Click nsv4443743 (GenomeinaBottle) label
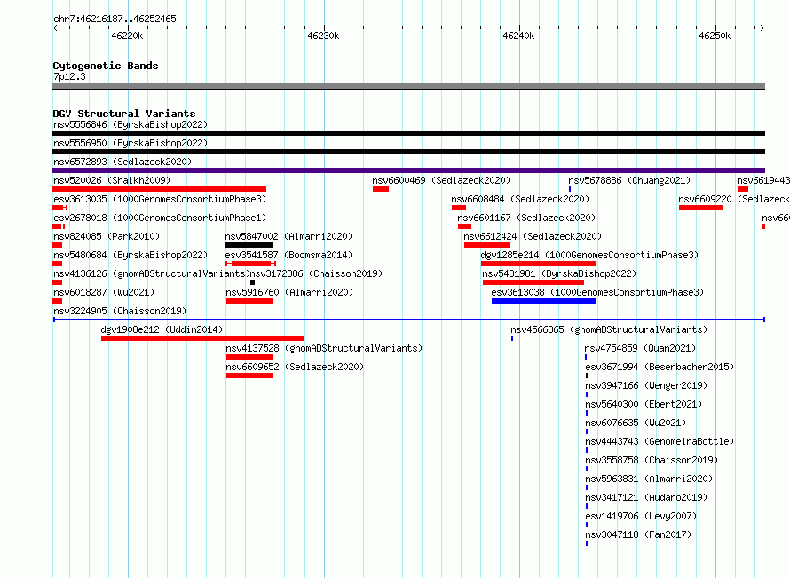The image size is (790, 578). (x=660, y=441)
